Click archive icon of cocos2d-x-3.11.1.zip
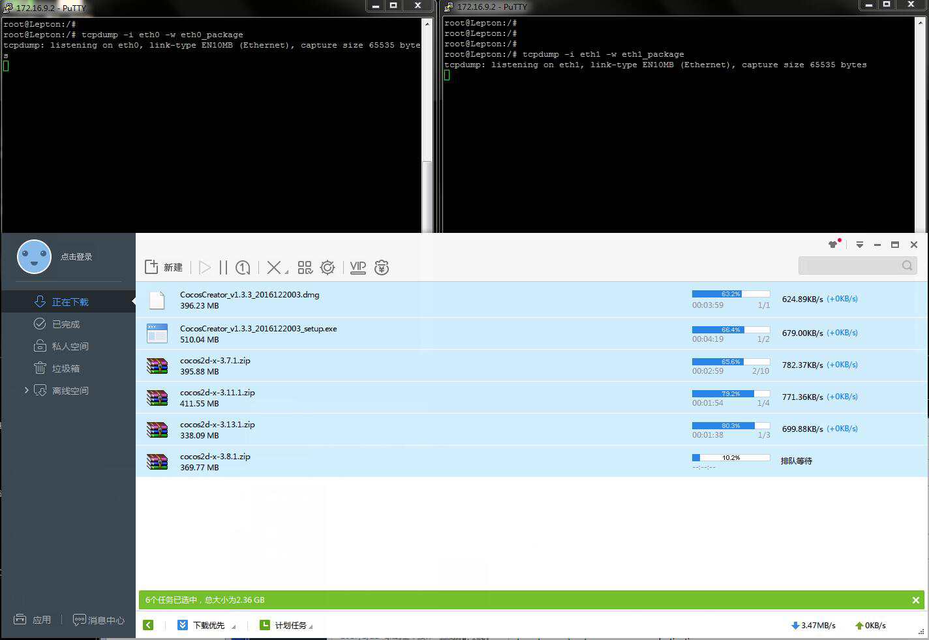Image resolution: width=929 pixels, height=640 pixels. click(157, 397)
